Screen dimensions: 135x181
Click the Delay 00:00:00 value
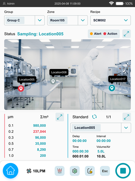(x=79, y=141)
